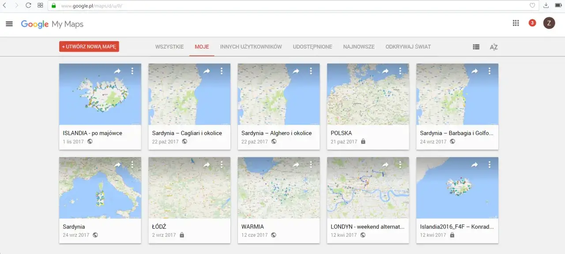Share the WARMIA map
Screen dimensions: 565x254
coord(296,165)
